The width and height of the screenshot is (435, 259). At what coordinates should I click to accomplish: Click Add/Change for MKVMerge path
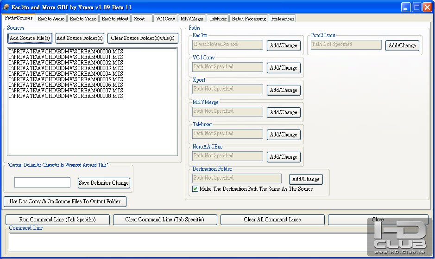[284, 112]
